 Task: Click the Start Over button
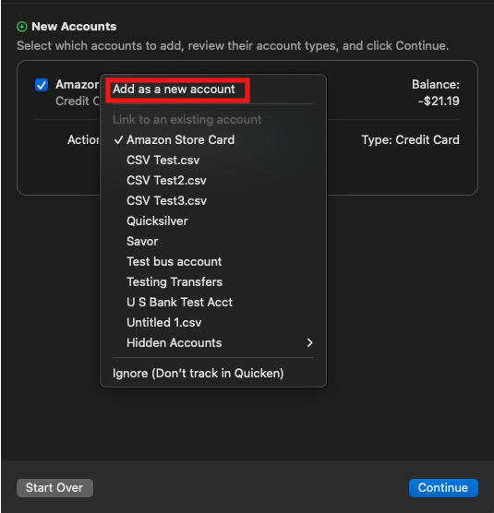[54, 488]
